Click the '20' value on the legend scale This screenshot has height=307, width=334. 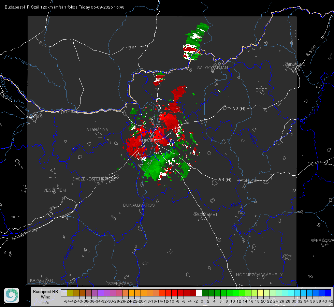263,301
